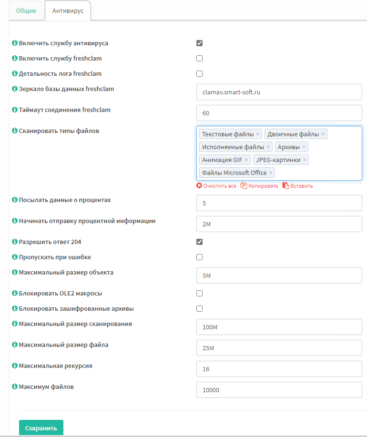Toggle Блокировать OLE2 макросы checkbox
The image size is (367, 437).
[200, 294]
